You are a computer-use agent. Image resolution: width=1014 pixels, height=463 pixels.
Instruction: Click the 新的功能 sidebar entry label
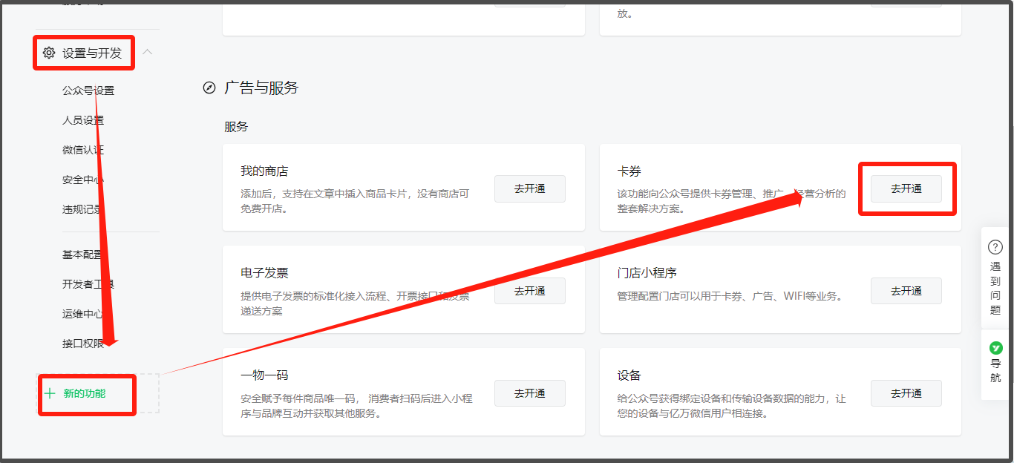pos(85,393)
